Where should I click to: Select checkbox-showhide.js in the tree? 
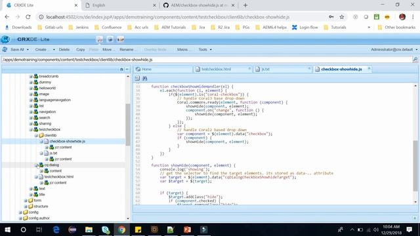(67, 142)
